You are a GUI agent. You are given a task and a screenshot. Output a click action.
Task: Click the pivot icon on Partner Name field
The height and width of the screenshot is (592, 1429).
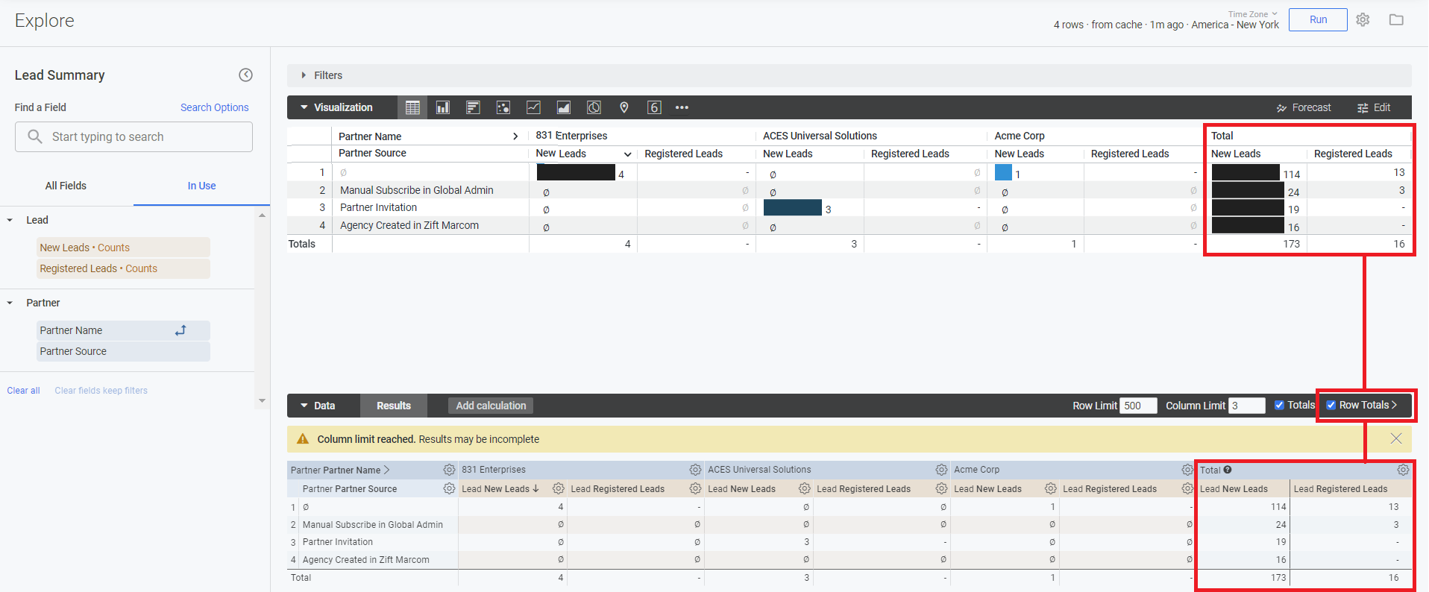pyautogui.click(x=180, y=330)
